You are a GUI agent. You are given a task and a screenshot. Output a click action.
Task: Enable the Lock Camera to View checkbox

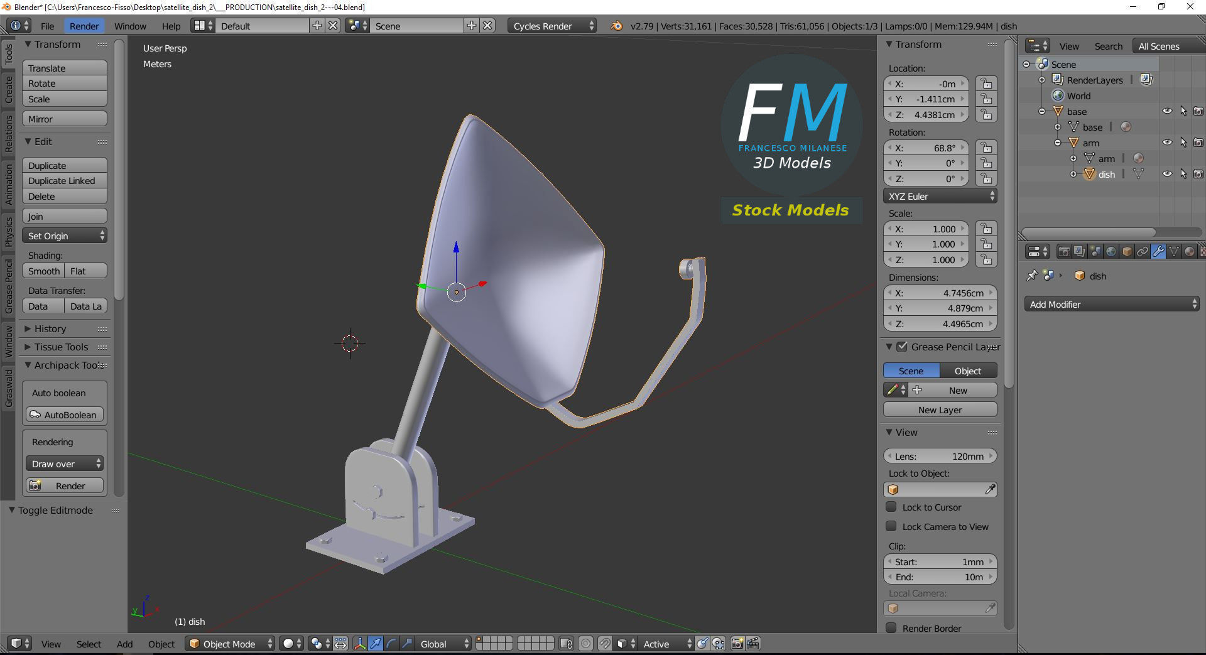coord(891,526)
